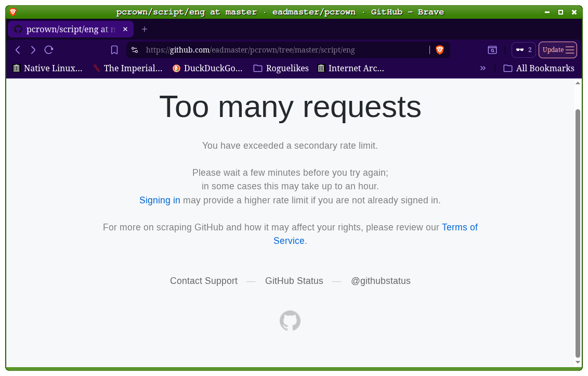Click the page vertical scrollbar thumb
588x376 pixels.
tap(578, 232)
